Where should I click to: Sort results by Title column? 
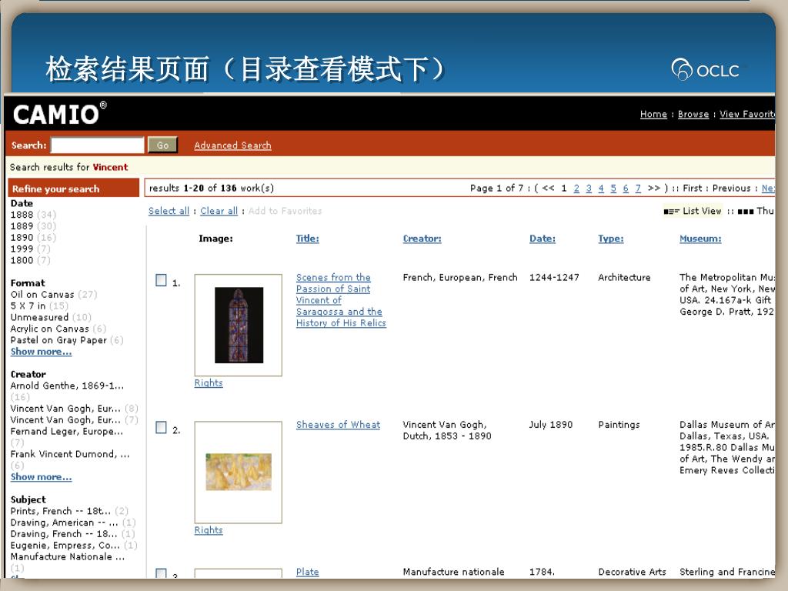(x=308, y=239)
